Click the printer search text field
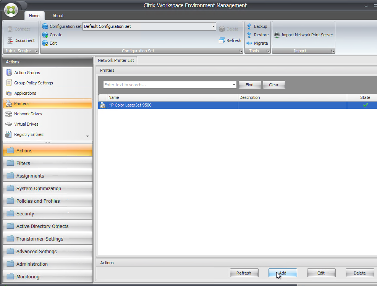377x286 pixels. click(167, 85)
